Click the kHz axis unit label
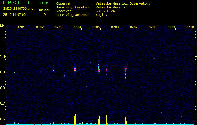Screen dimensions: 197x125 point(3,26)
